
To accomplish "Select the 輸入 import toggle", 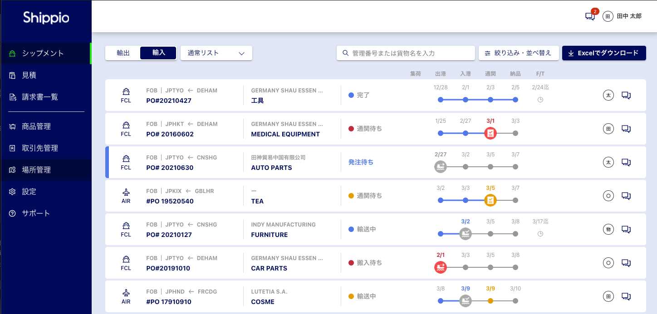I will tap(158, 53).
